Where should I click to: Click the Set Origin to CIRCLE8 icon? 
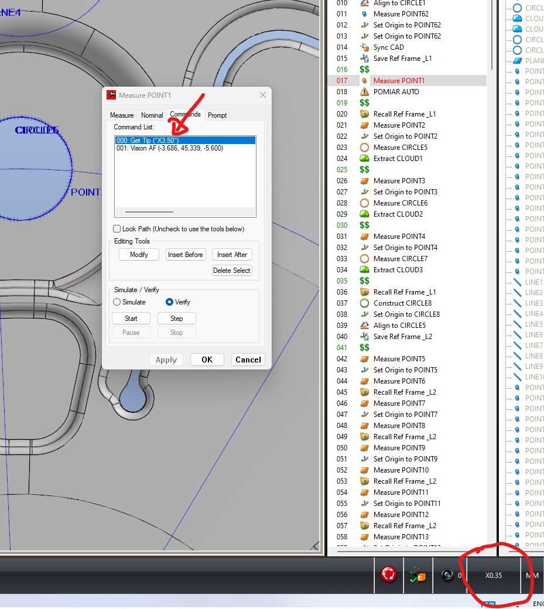[x=364, y=314]
